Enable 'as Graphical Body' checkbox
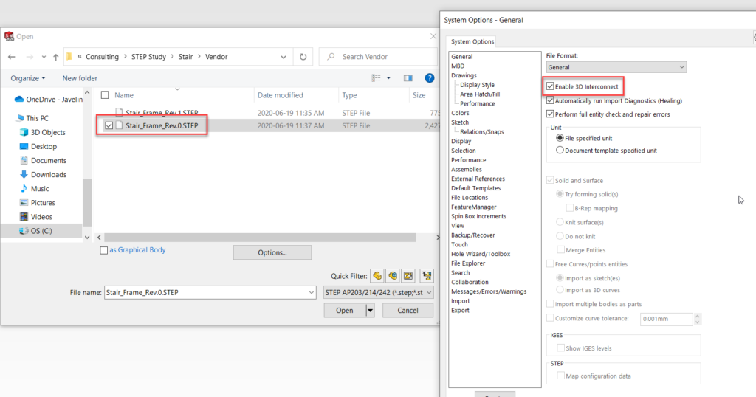 103,250
